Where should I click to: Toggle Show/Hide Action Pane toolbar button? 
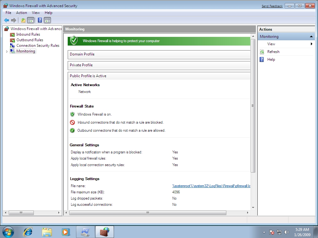[x=47, y=20]
